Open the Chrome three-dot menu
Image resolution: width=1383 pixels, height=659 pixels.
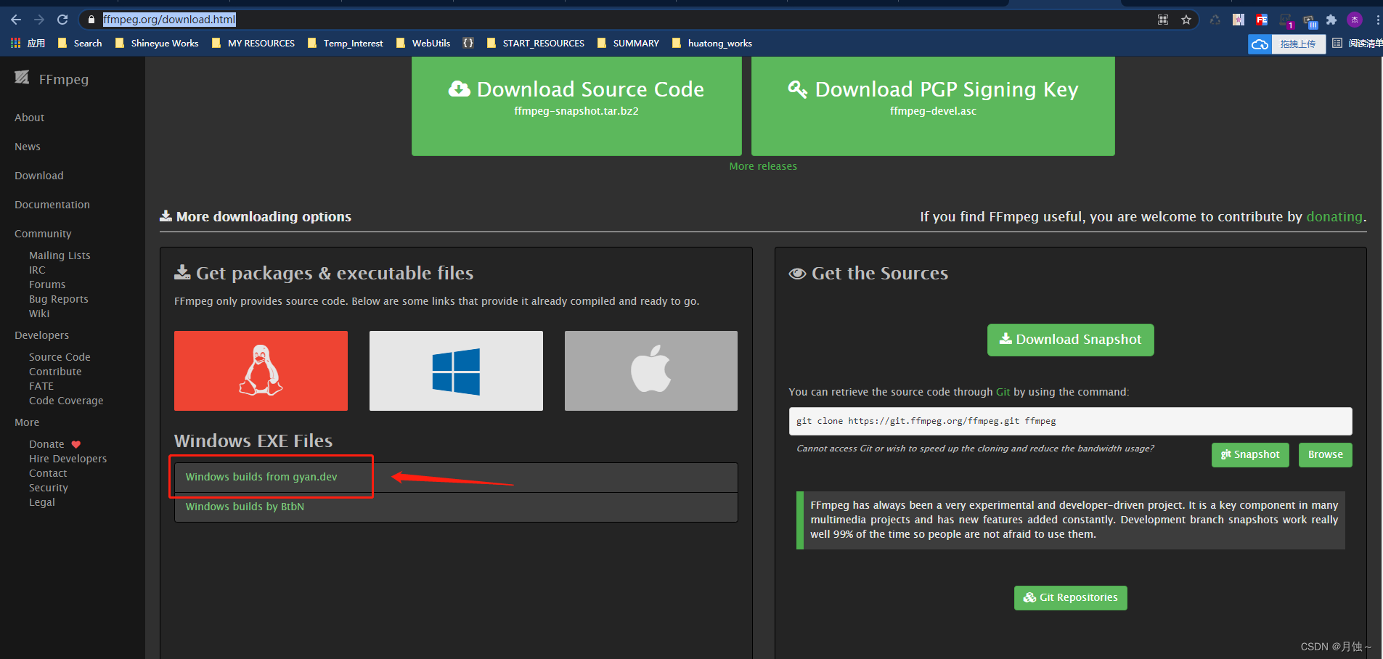(1377, 20)
